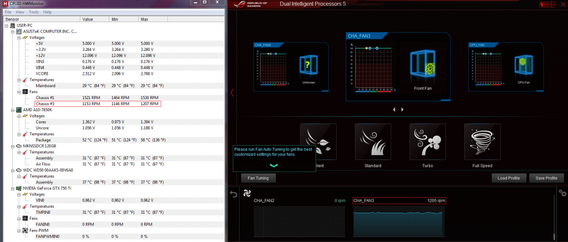Activate the Turbo fan mode icon
Image resolution: width=568 pixels, height=242 pixels.
pos(427,142)
